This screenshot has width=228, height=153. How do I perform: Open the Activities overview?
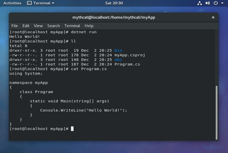12,3
